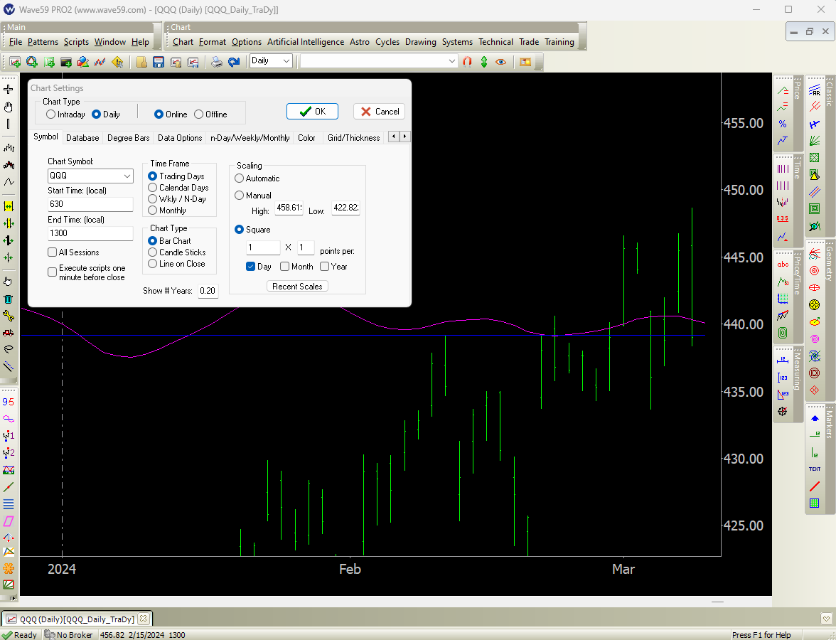Viewport: 836px width, 640px height.
Task: Click the blue refresh arrow icon
Action: pyautogui.click(x=233, y=62)
